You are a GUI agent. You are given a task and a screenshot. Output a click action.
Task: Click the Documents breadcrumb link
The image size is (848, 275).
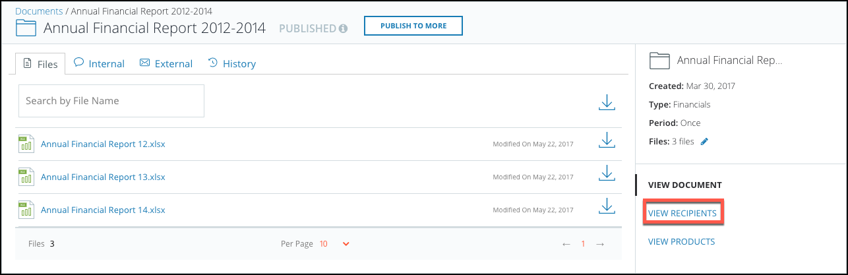(39, 11)
